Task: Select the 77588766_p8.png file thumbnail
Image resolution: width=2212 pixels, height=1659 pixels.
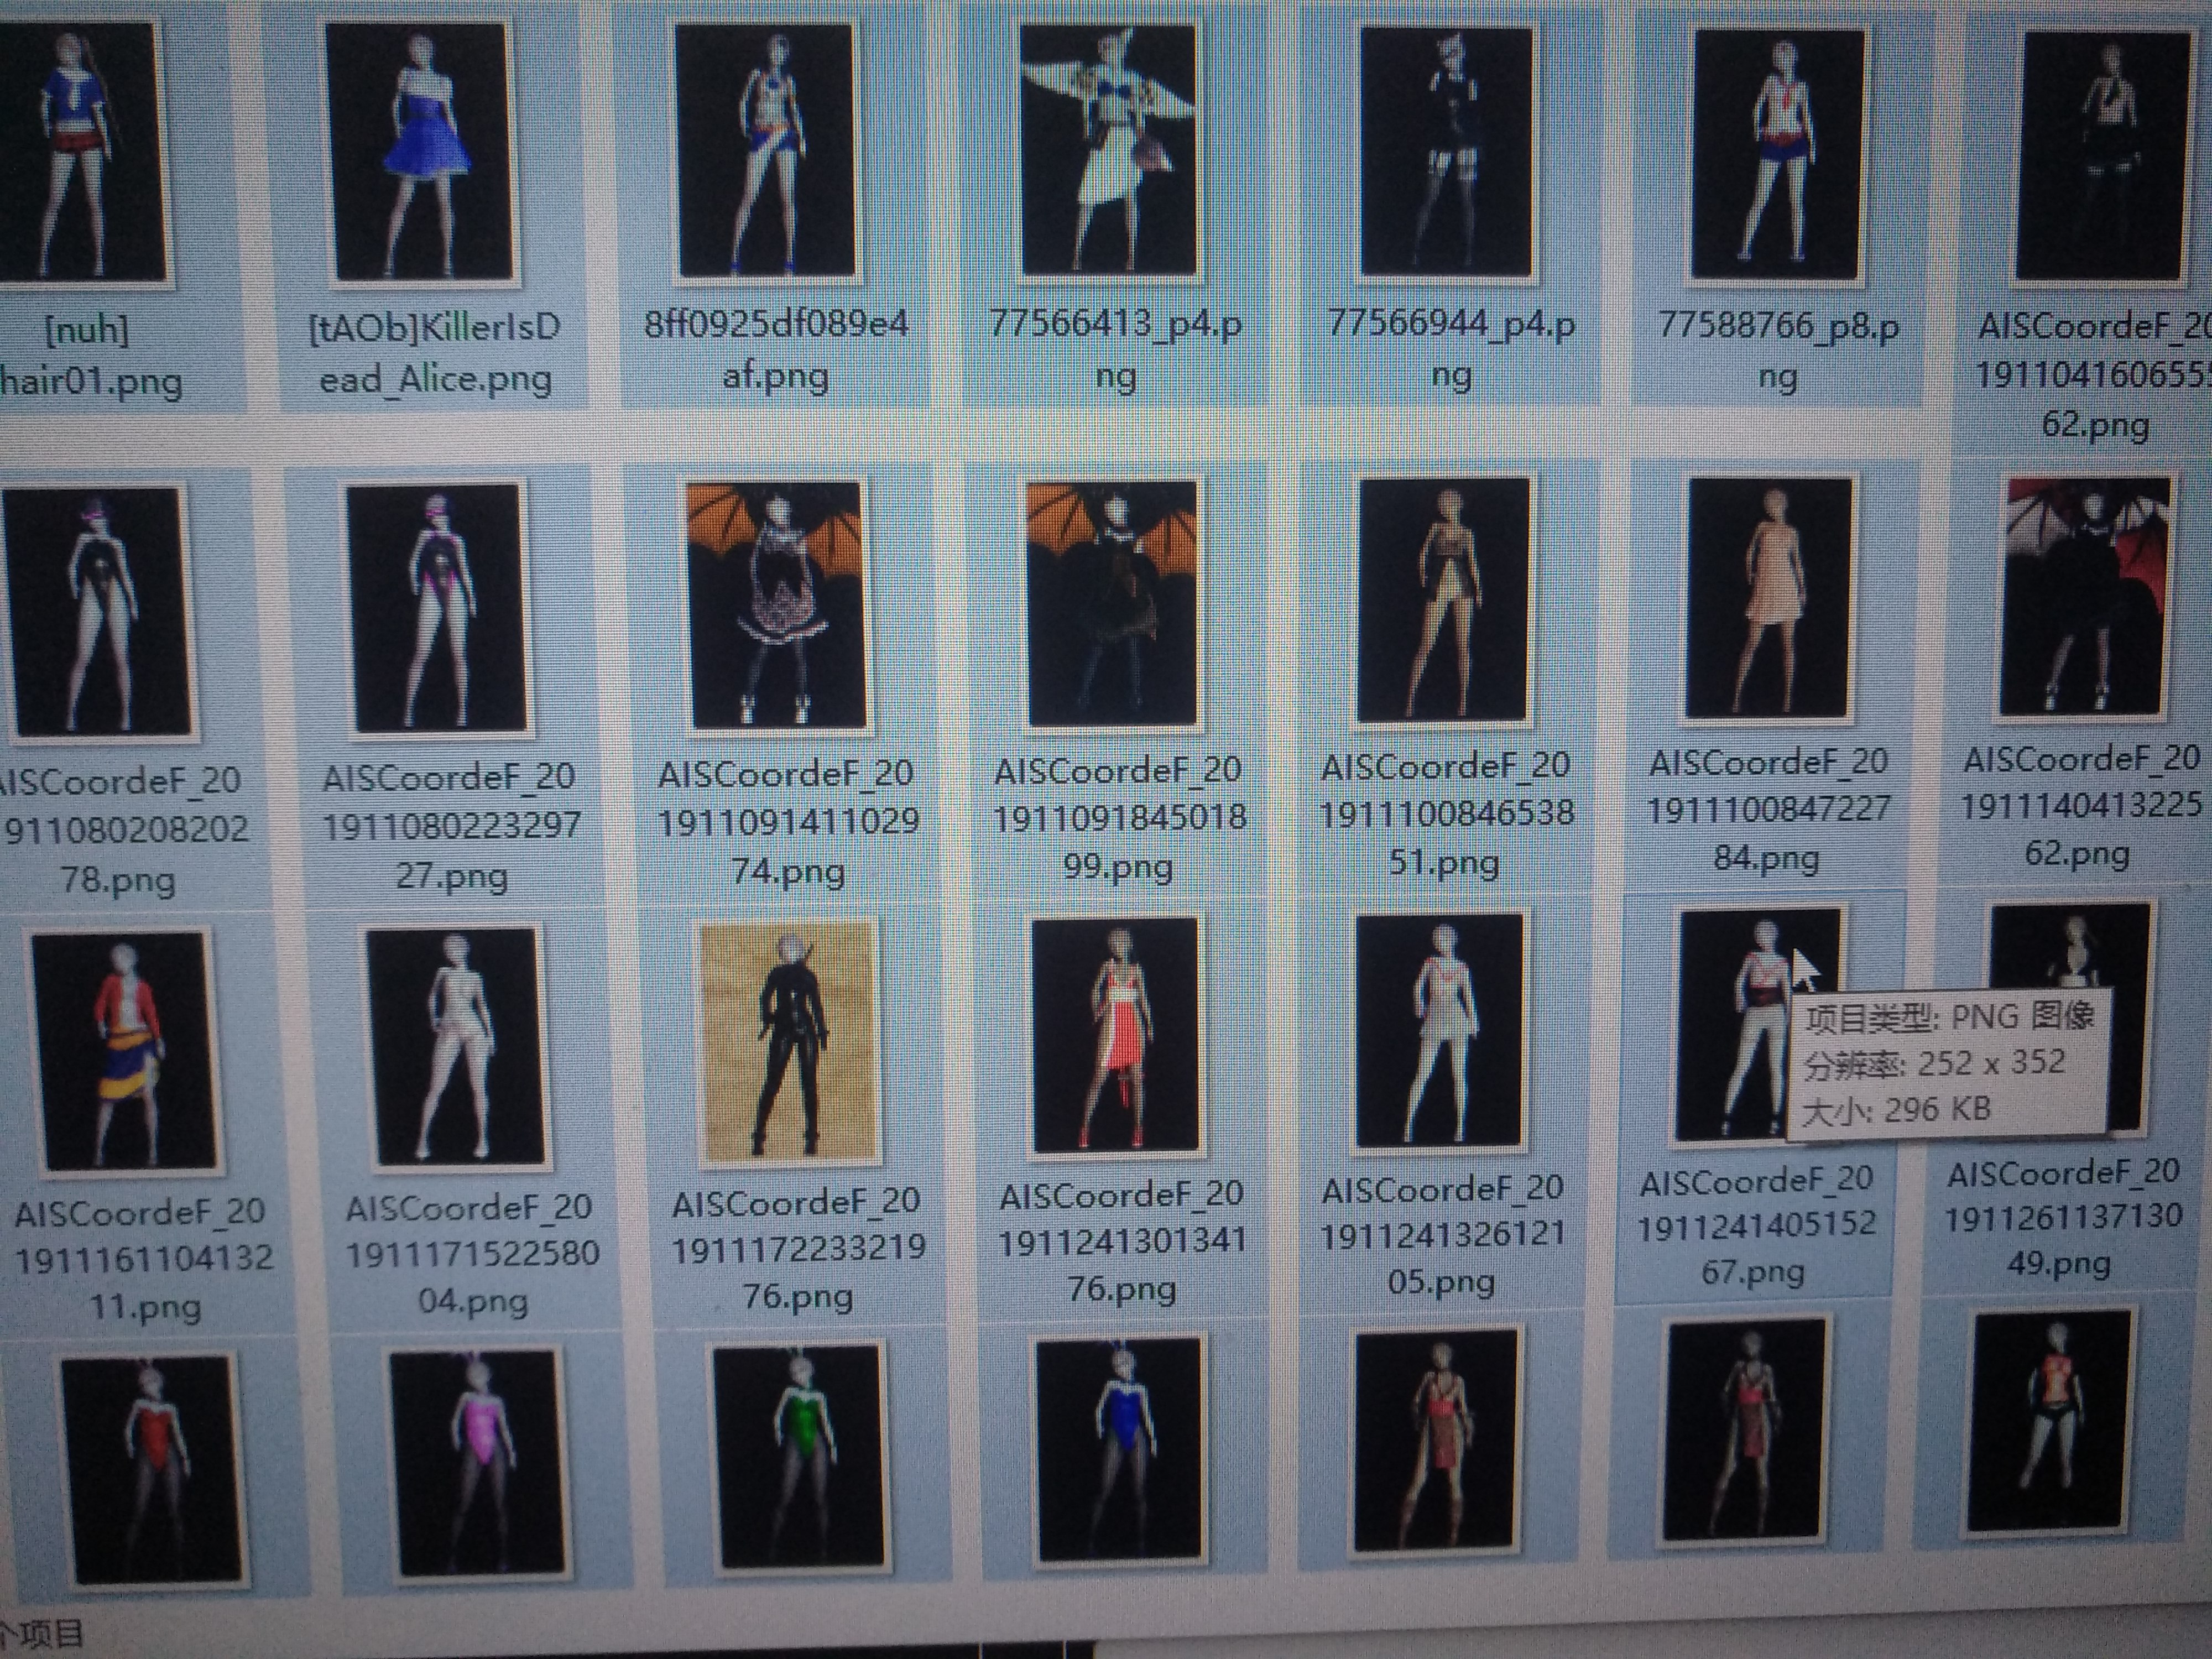Action: point(1777,155)
